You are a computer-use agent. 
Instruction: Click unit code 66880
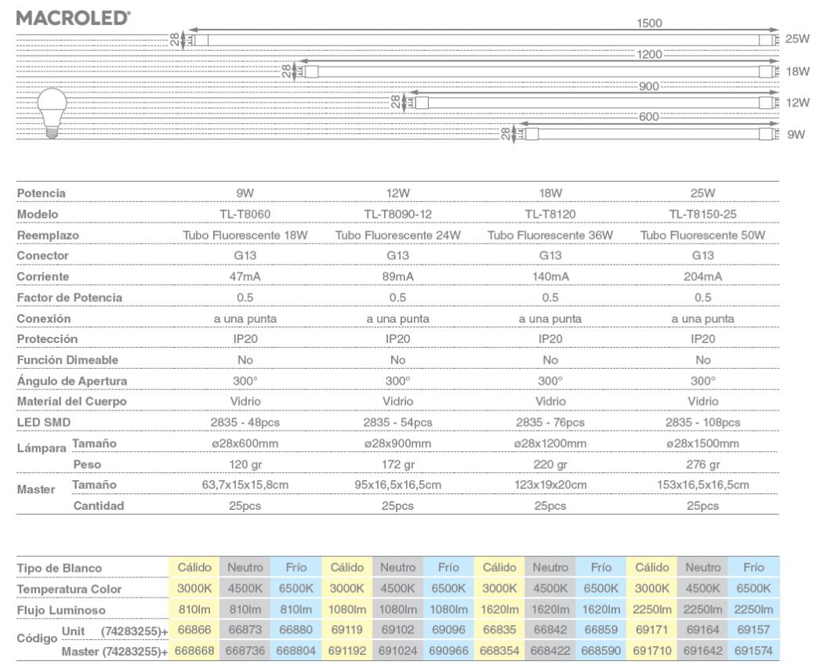pyautogui.click(x=296, y=630)
